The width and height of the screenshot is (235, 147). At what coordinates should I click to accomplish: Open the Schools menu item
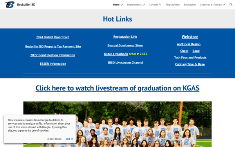pos(154,5)
